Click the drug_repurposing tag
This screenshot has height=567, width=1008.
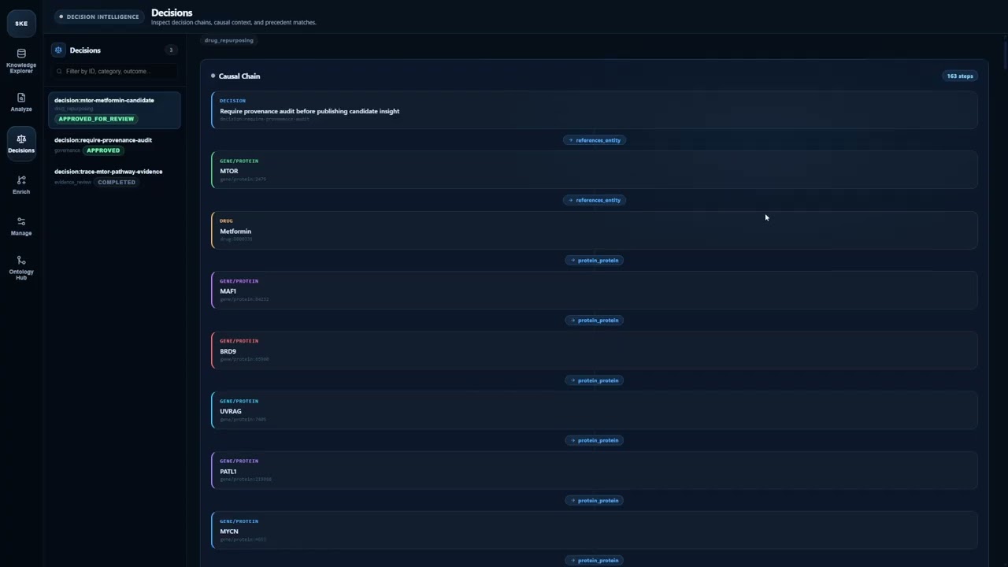click(x=229, y=40)
